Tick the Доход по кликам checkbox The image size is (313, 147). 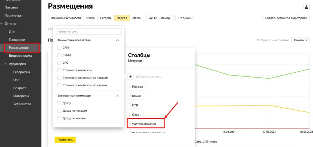tap(59, 118)
